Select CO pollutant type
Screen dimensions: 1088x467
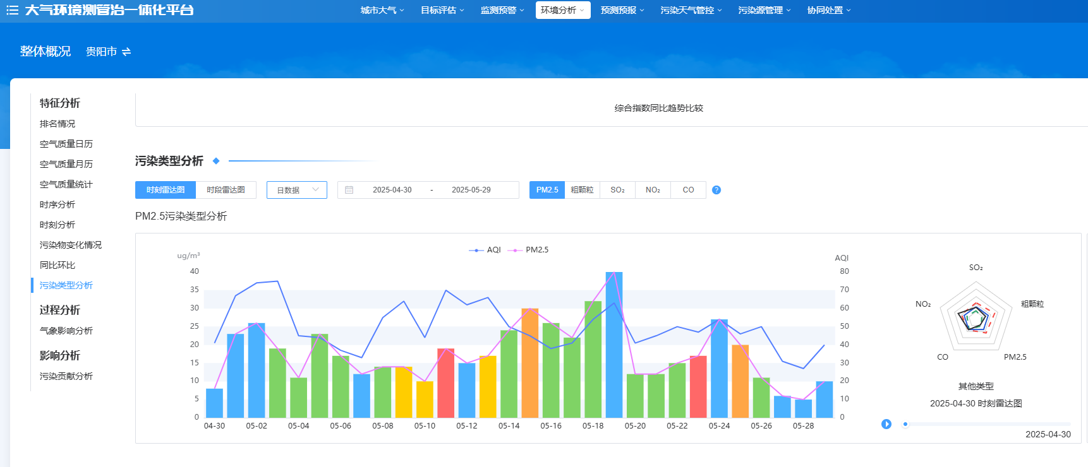coord(688,190)
